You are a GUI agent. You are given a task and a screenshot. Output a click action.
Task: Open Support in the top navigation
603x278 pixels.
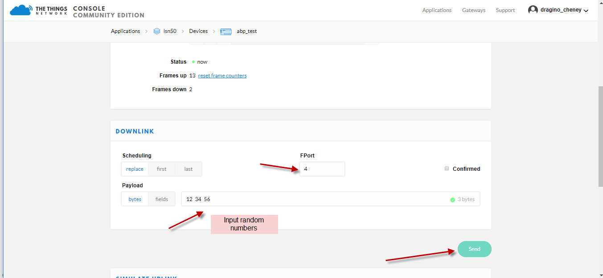[x=505, y=10]
